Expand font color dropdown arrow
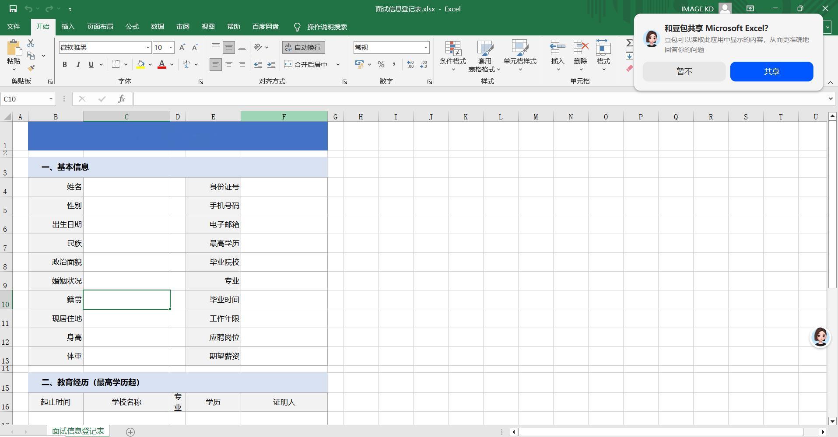This screenshot has width=838, height=437. [x=172, y=64]
